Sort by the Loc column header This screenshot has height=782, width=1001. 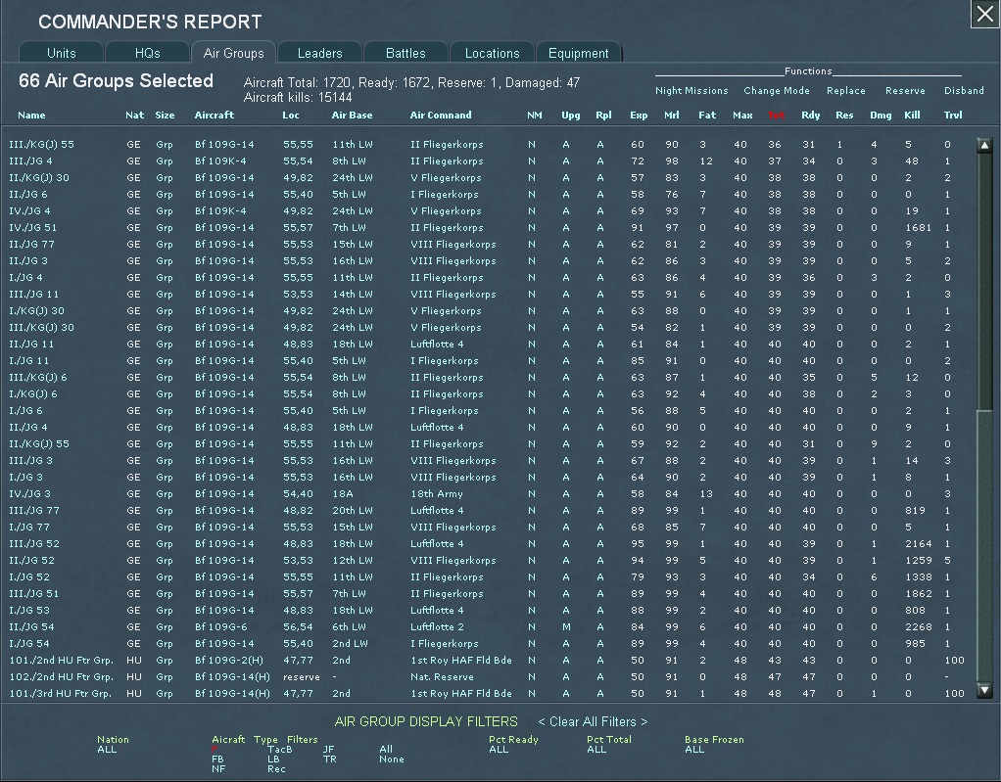[291, 115]
